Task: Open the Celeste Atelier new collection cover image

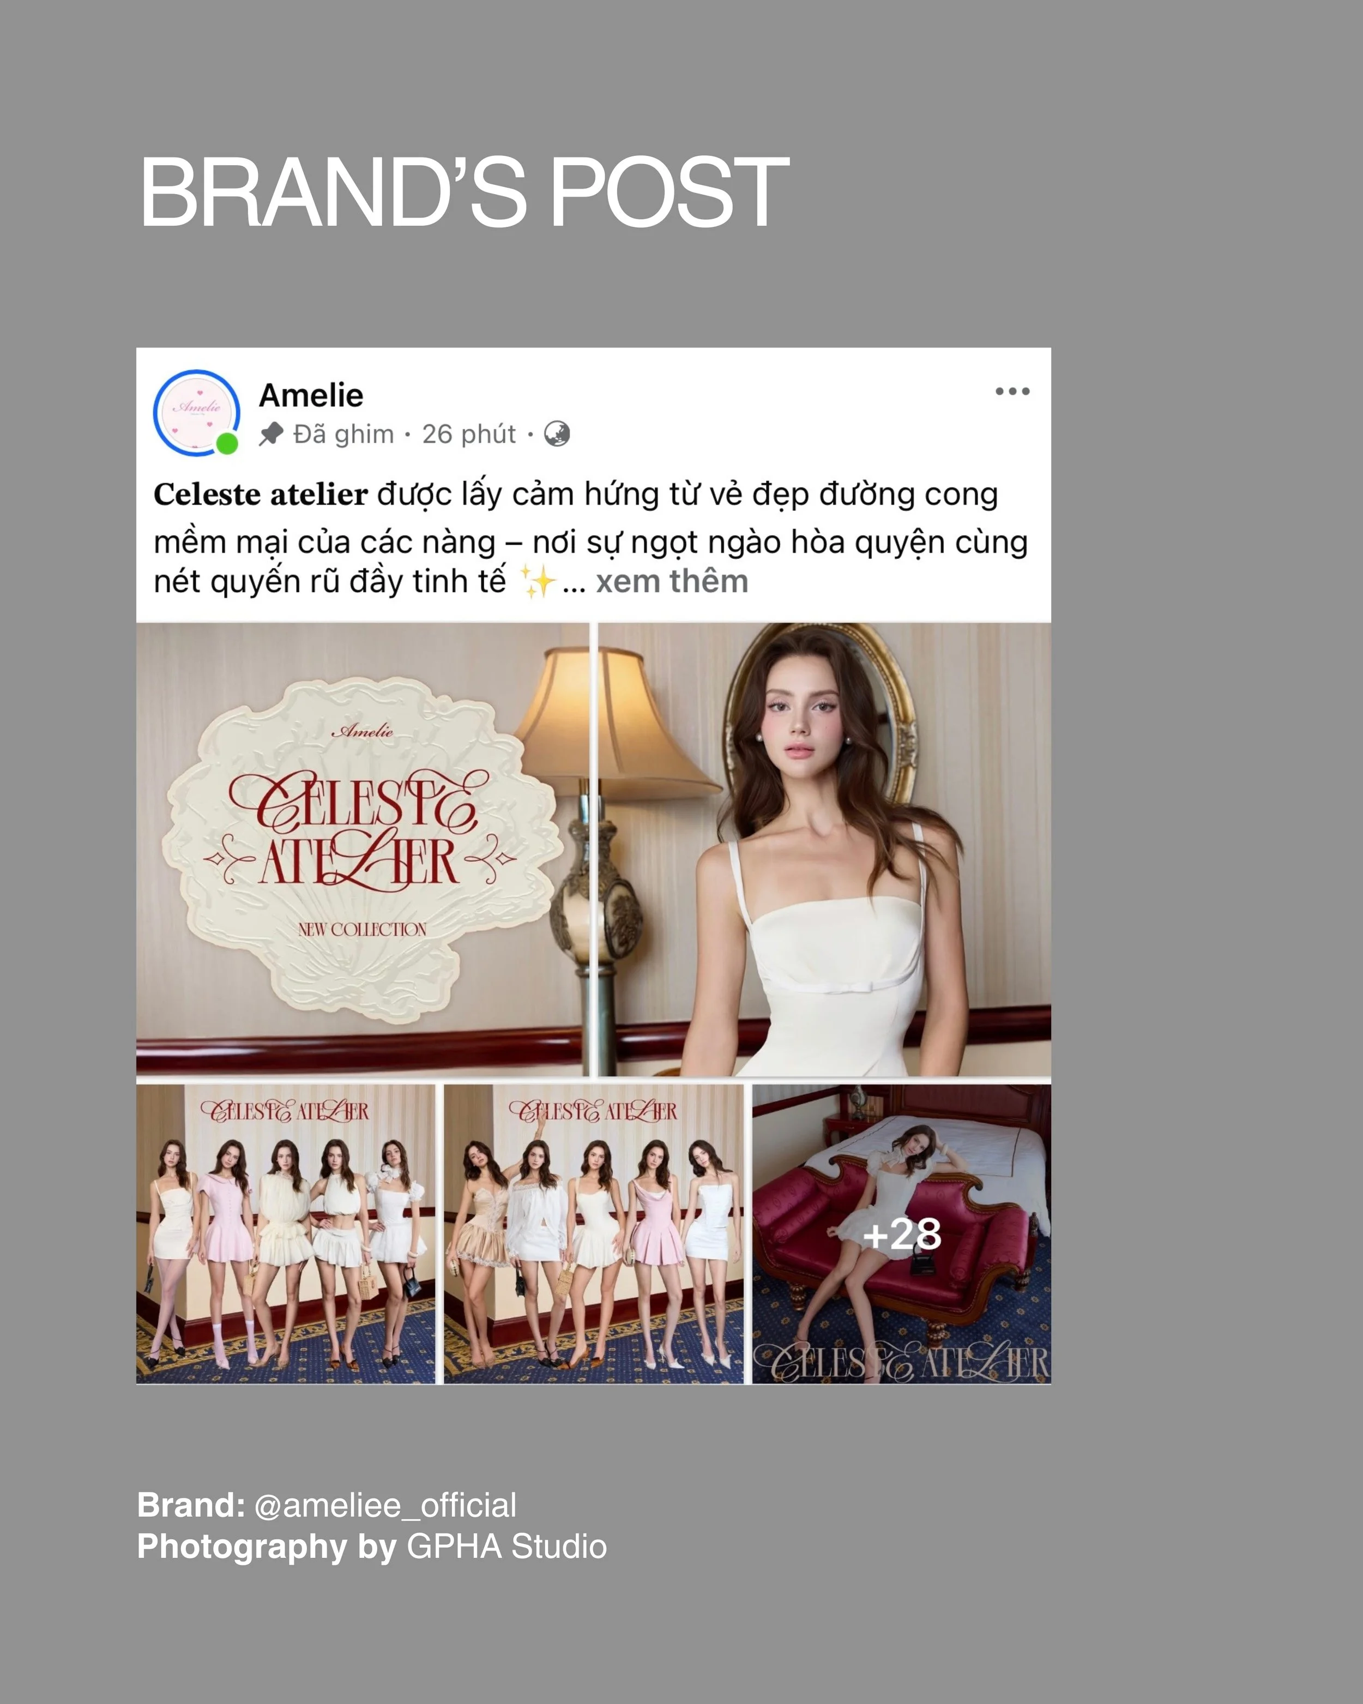Action: 363,850
